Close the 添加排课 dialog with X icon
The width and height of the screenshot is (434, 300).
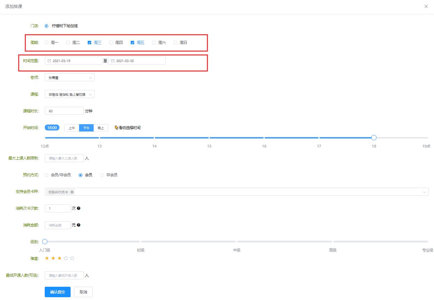426,6
